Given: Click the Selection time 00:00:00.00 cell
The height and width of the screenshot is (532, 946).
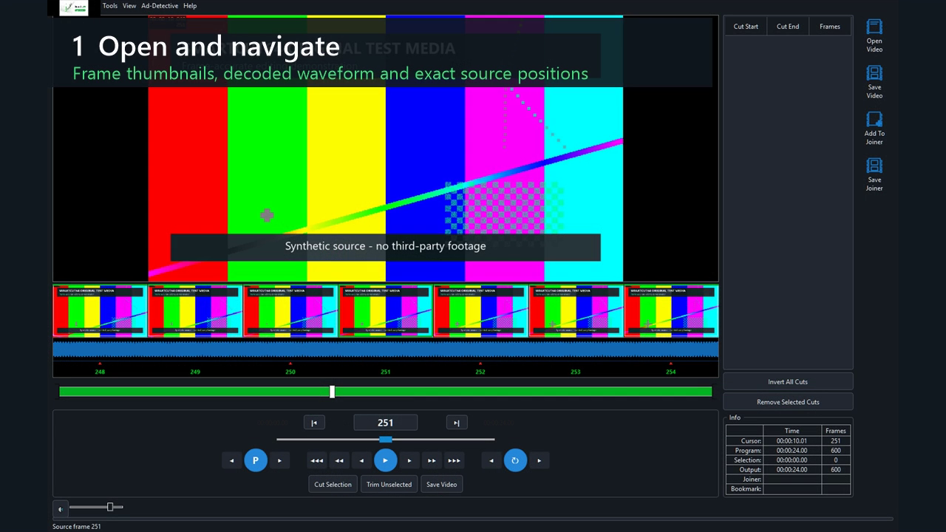Looking at the screenshot, I should tap(792, 460).
